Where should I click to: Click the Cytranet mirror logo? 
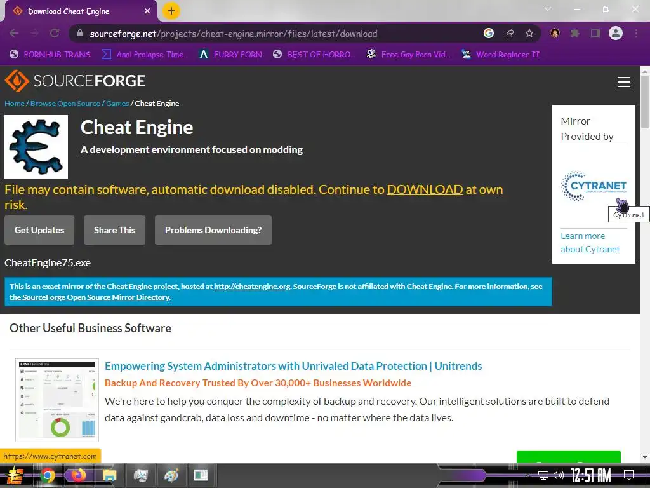[x=594, y=186]
